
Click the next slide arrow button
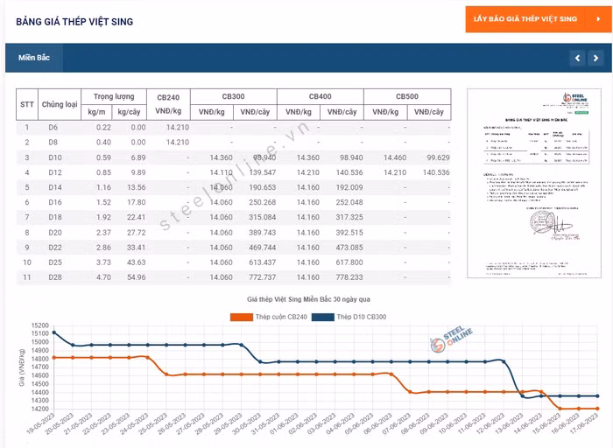click(597, 58)
